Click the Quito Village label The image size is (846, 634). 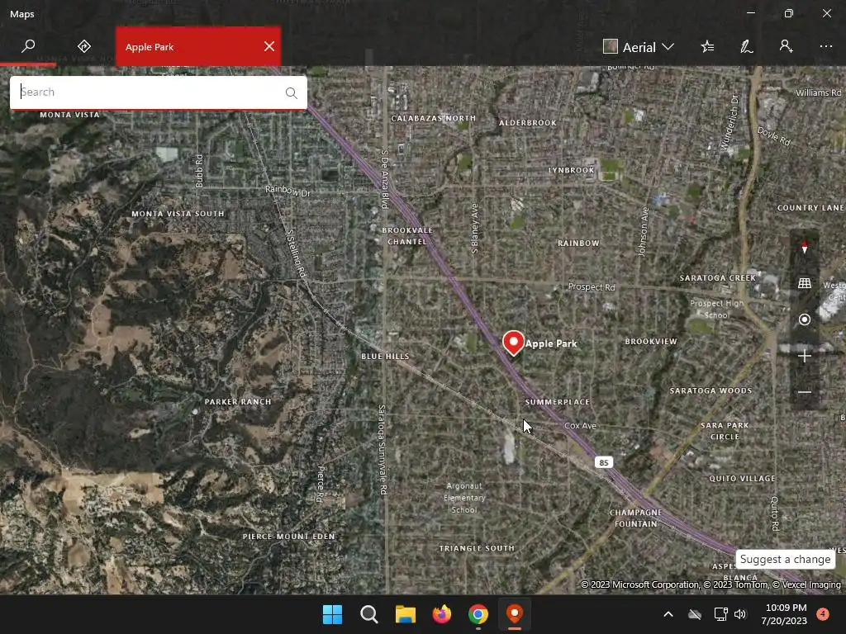click(x=743, y=478)
